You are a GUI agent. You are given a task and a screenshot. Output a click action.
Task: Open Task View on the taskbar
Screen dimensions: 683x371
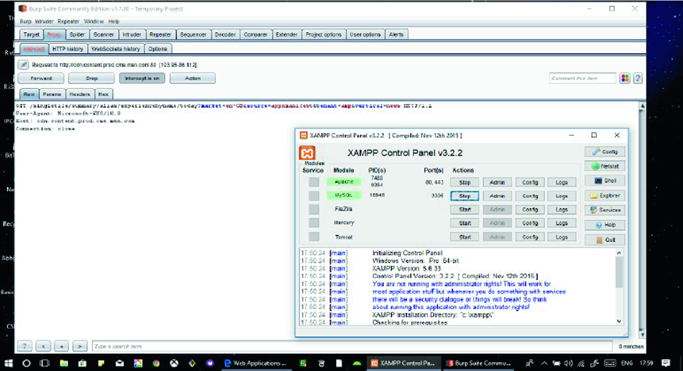pos(45,362)
